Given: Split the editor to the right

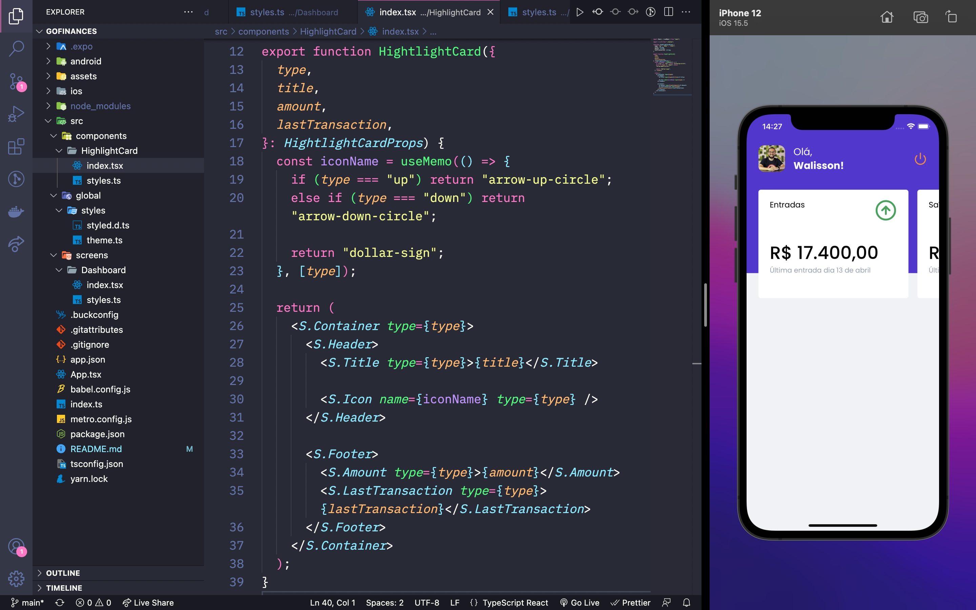Looking at the screenshot, I should click(668, 12).
